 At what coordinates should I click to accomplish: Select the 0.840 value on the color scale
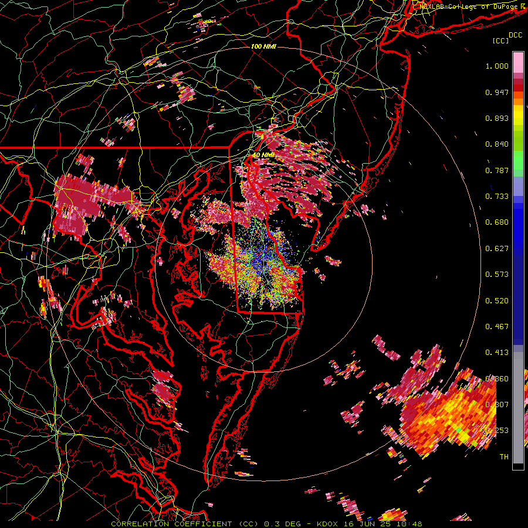point(497,144)
